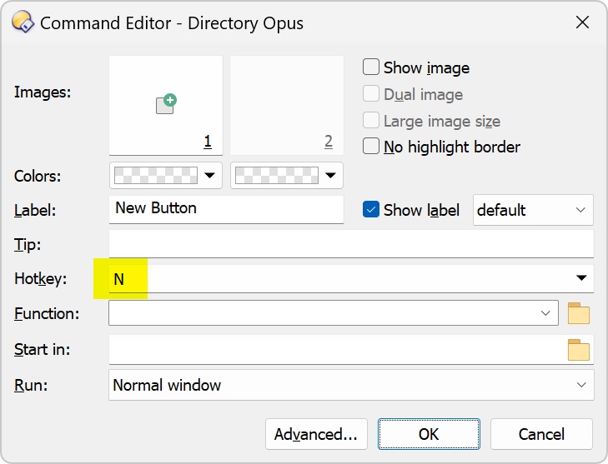Screen dimensions: 608x464
Task: Toggle the No highlight border checkbox
Action: click(x=370, y=147)
